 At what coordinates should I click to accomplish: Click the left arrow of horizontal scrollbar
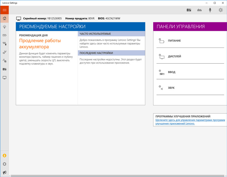click(x=10, y=176)
